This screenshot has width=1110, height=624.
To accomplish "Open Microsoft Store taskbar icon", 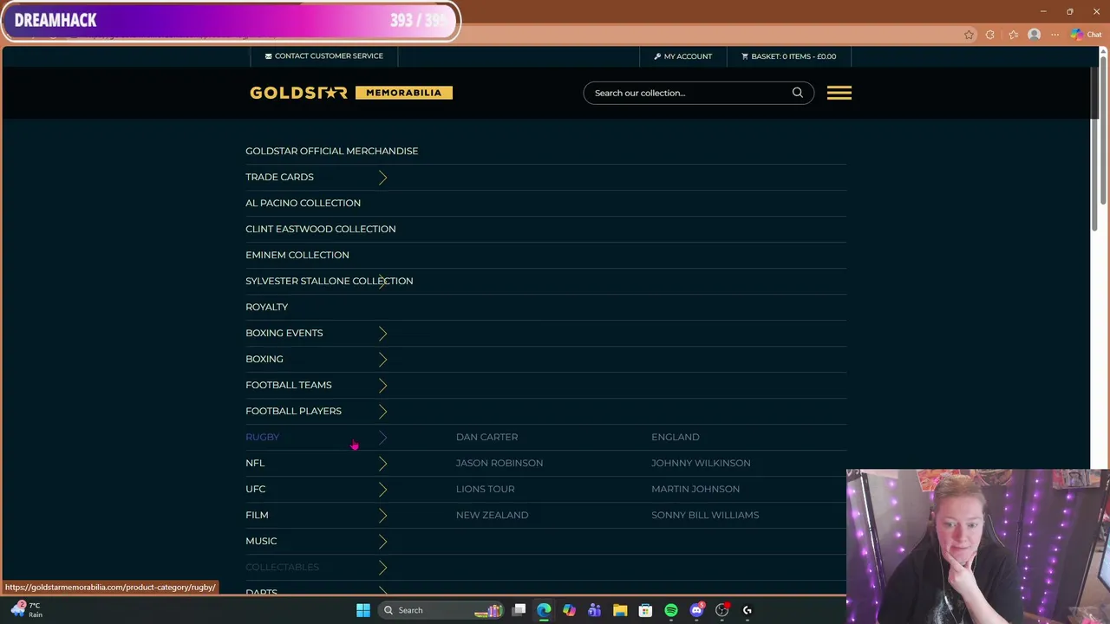I will pyautogui.click(x=645, y=610).
